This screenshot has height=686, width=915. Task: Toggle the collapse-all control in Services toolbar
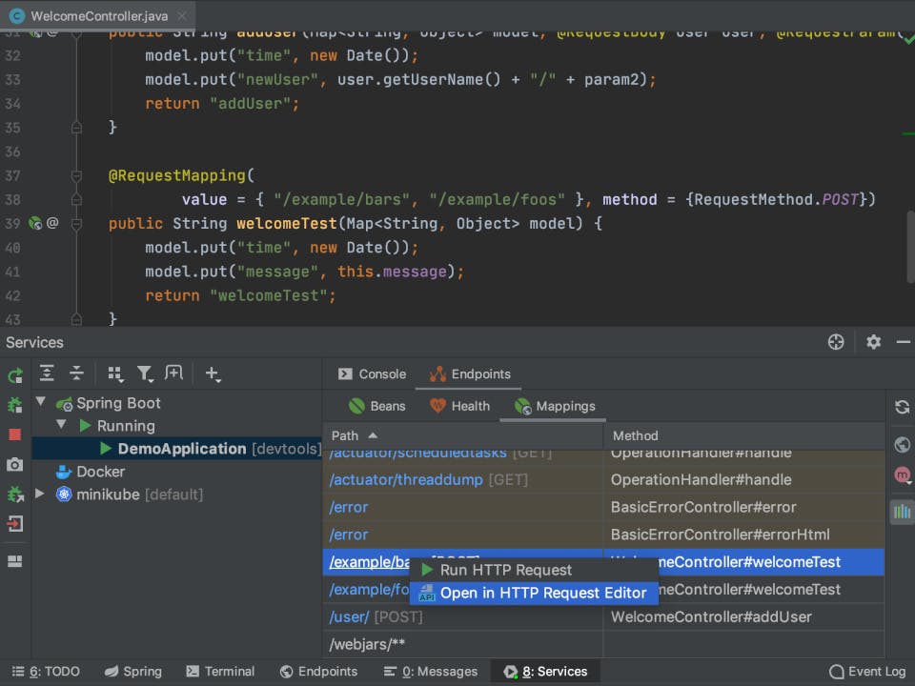[76, 373]
